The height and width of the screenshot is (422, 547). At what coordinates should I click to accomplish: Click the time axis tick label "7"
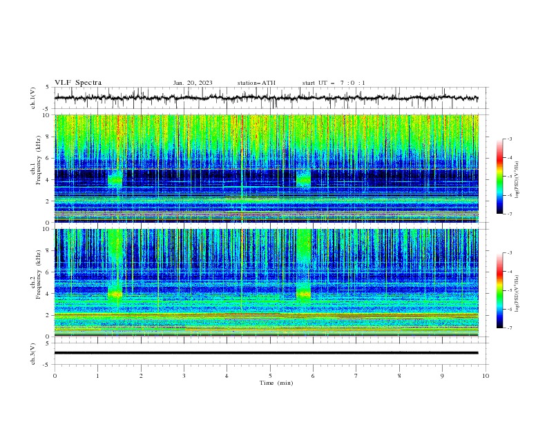[356, 376]
